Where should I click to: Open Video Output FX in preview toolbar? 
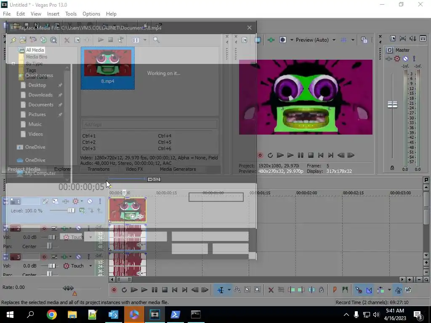271,40
